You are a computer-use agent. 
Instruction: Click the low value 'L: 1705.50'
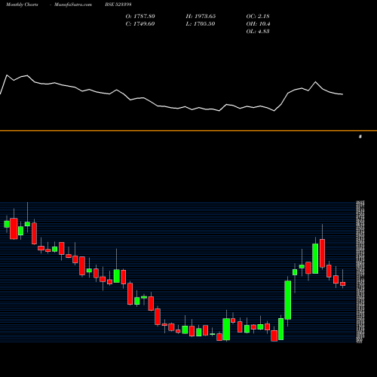(201, 24)
